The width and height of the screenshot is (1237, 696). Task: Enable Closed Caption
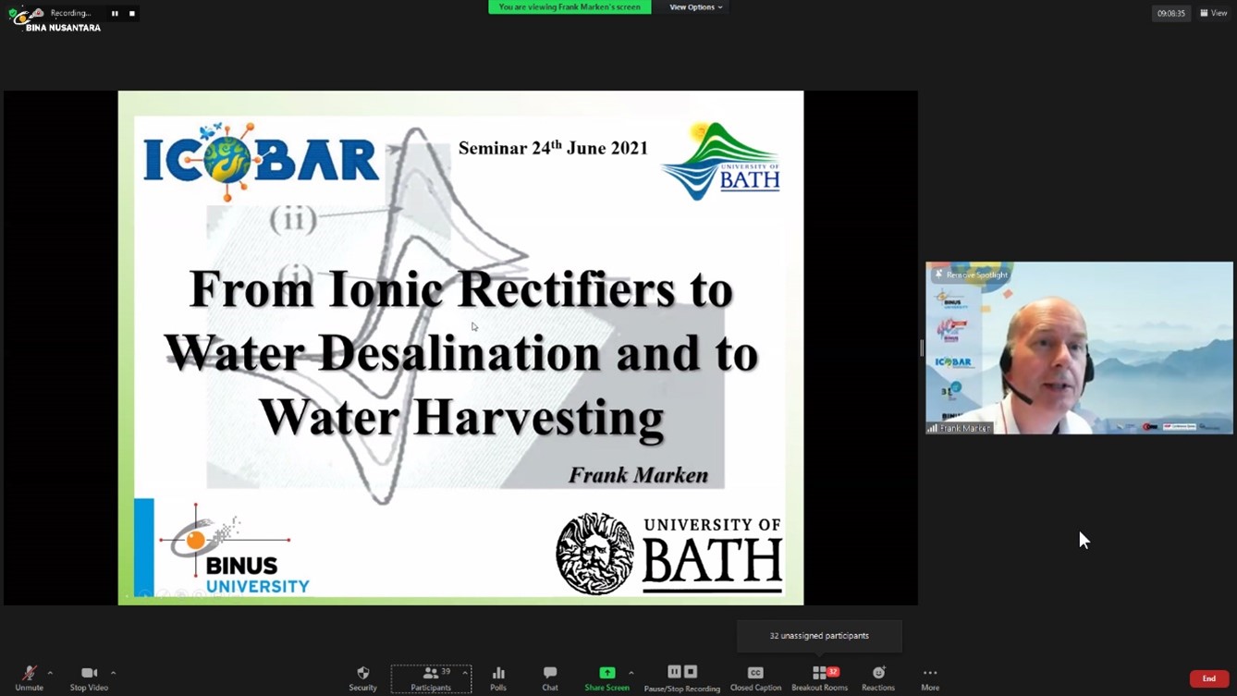(x=755, y=678)
